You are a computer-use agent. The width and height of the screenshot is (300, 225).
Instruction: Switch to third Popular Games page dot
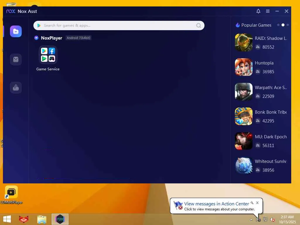pos(288,25)
